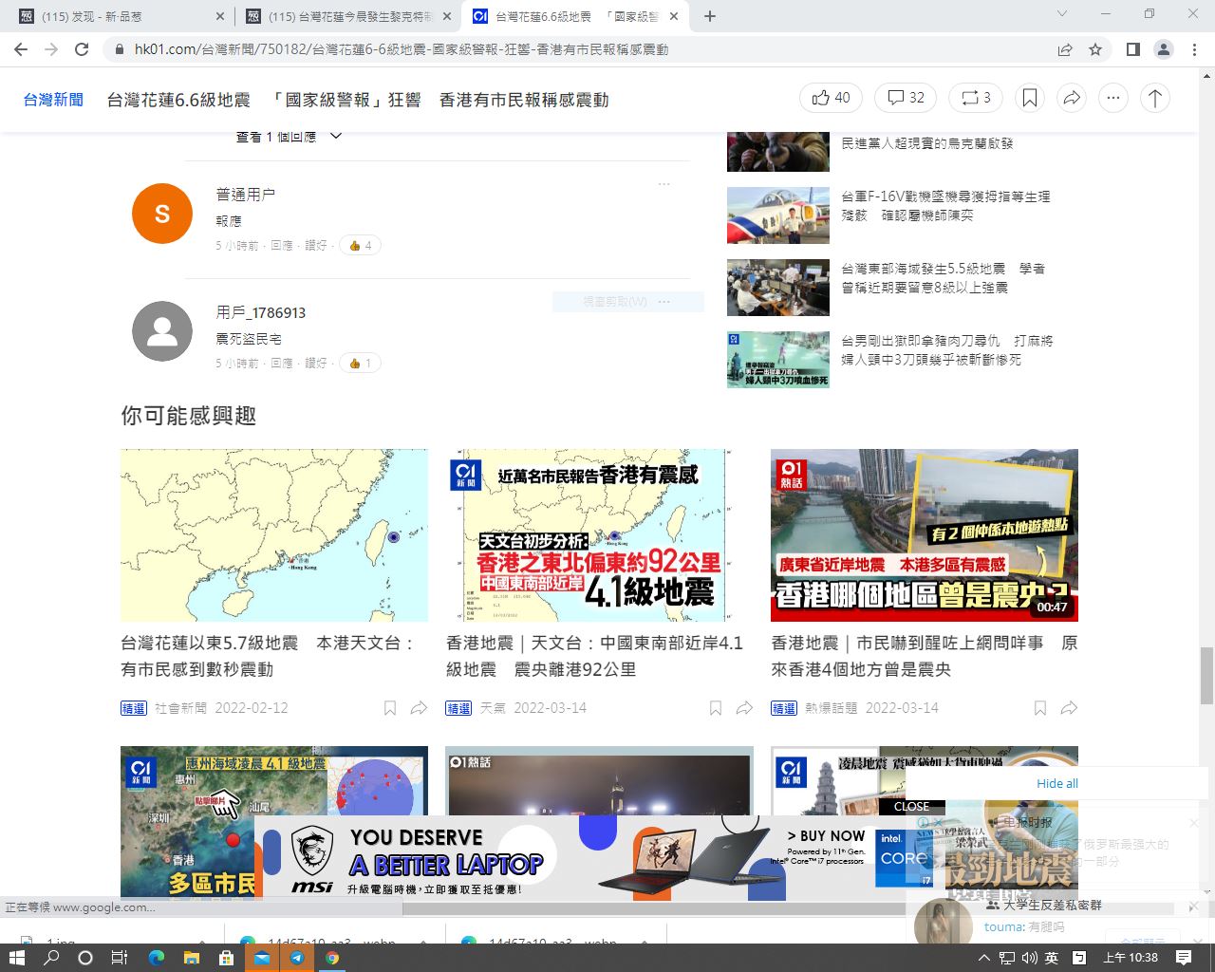Screen dimensions: 1215x972
Task: Reply to the comment by 用戶_1786913
Action: 282,364
